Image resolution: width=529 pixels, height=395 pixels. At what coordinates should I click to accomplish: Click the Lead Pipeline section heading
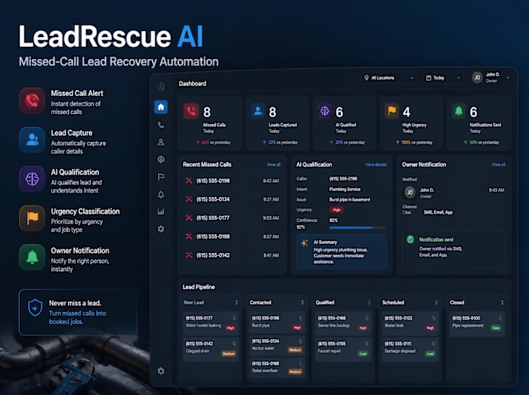(199, 287)
